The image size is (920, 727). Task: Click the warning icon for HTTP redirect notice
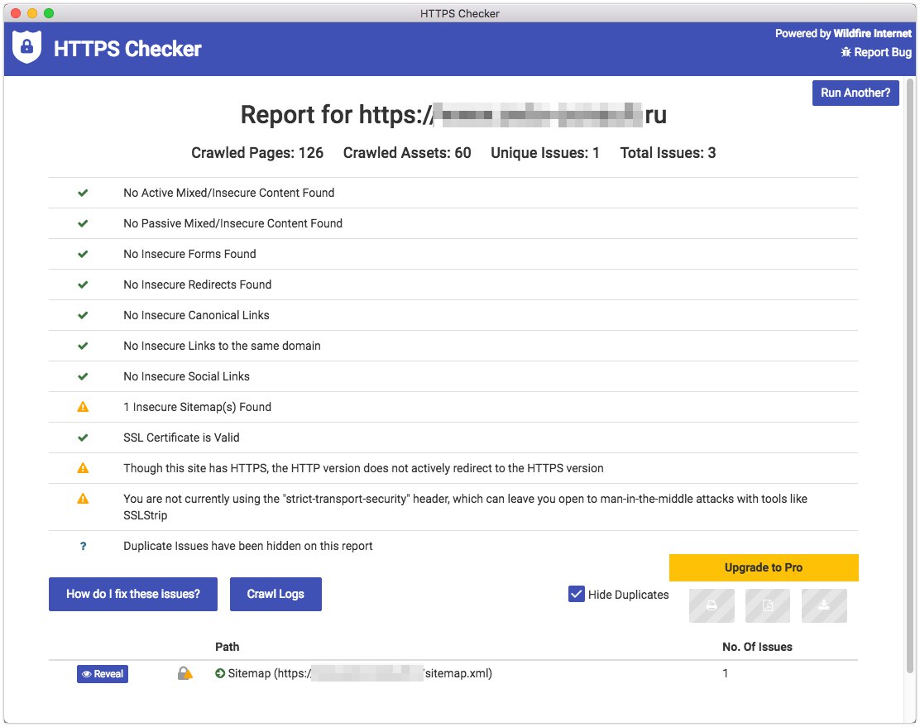point(84,467)
